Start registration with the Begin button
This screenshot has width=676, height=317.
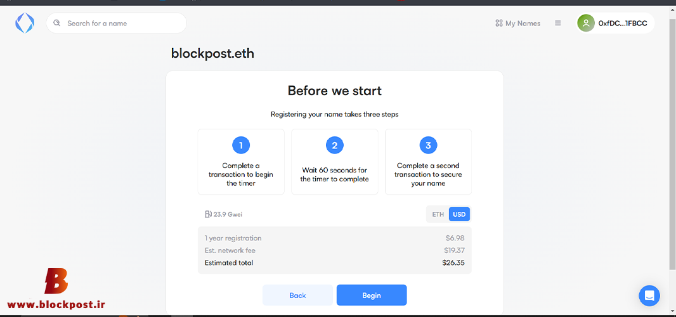(x=372, y=295)
